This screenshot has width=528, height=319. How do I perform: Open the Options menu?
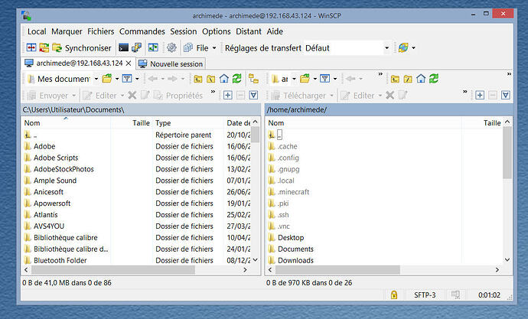(x=217, y=31)
